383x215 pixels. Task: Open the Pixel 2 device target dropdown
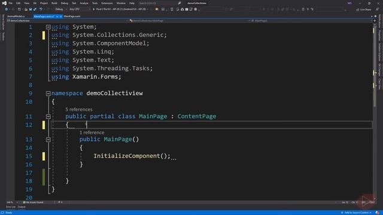click(x=122, y=10)
